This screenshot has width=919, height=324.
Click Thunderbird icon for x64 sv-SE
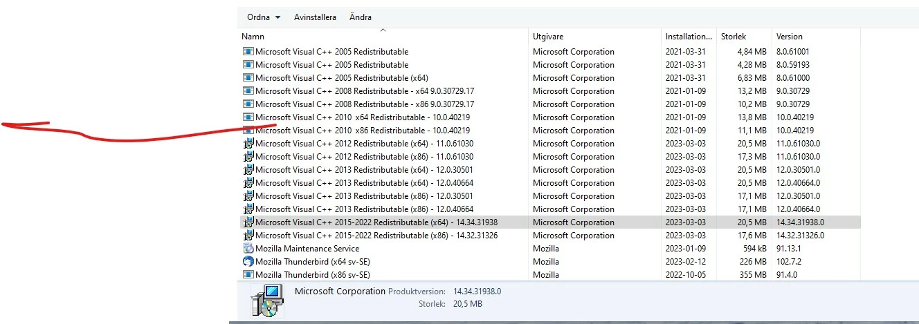pyautogui.click(x=248, y=262)
